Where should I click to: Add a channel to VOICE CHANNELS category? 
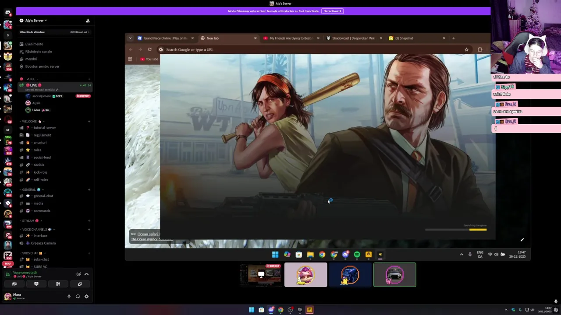tap(89, 229)
